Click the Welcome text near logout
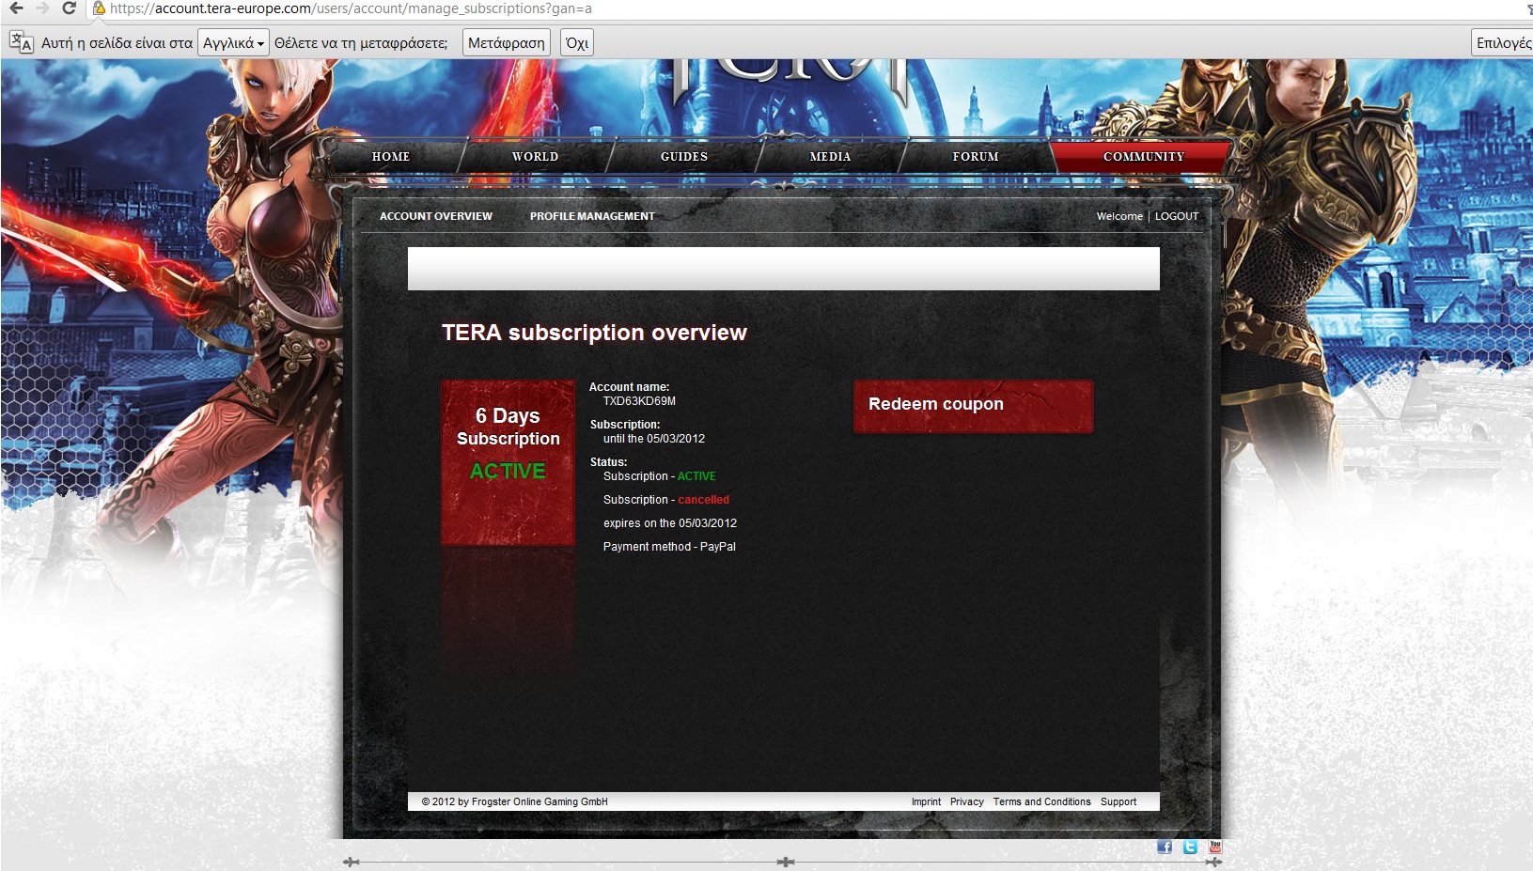This screenshot has width=1533, height=871. (x=1119, y=216)
